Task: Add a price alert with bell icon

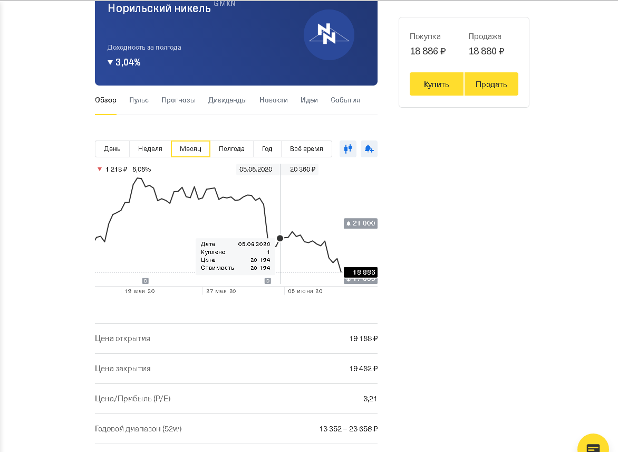Action: coord(369,149)
